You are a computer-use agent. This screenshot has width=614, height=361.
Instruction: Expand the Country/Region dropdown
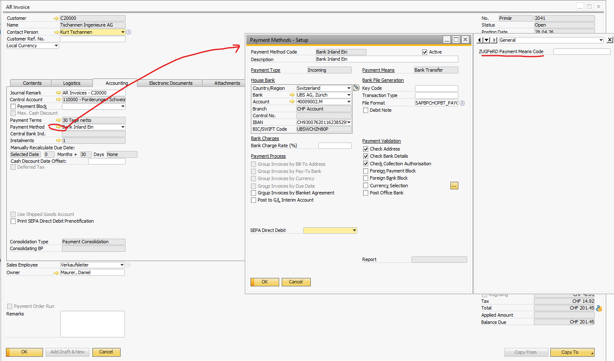(x=349, y=88)
